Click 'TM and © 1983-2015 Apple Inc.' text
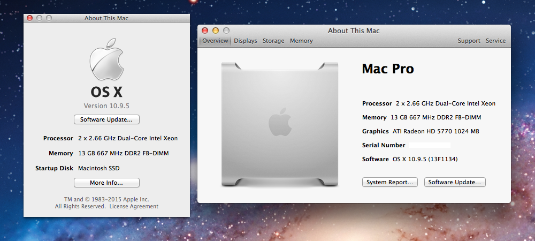This screenshot has height=241, width=535. click(106, 199)
